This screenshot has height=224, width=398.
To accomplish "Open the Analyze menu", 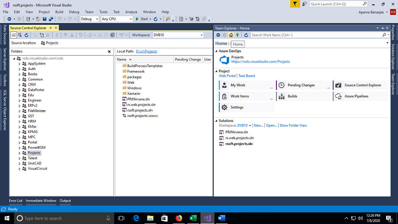I will tap(131, 12).
